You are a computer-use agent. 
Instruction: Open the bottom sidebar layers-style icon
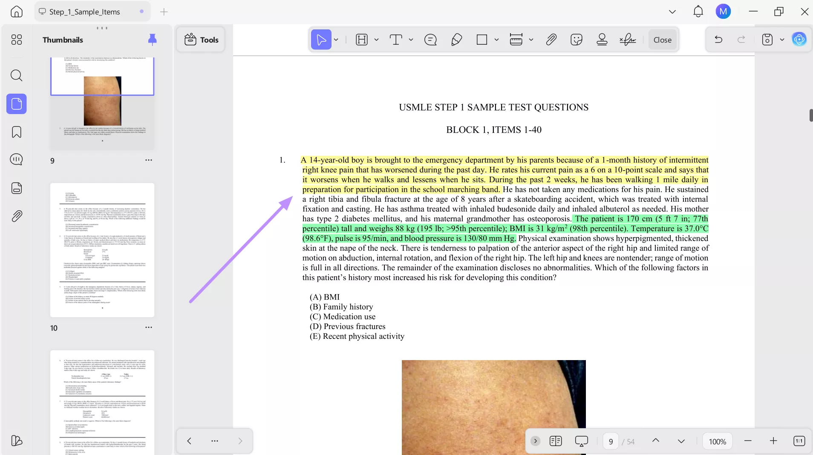pyautogui.click(x=17, y=441)
